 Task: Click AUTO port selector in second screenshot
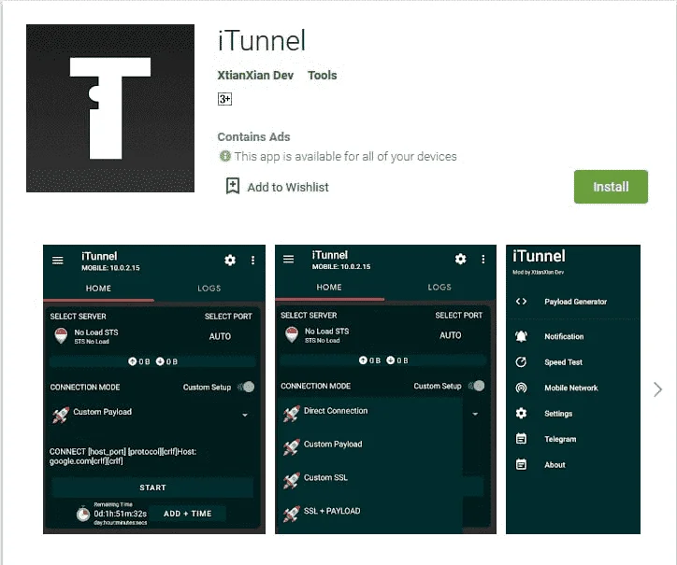(x=451, y=335)
